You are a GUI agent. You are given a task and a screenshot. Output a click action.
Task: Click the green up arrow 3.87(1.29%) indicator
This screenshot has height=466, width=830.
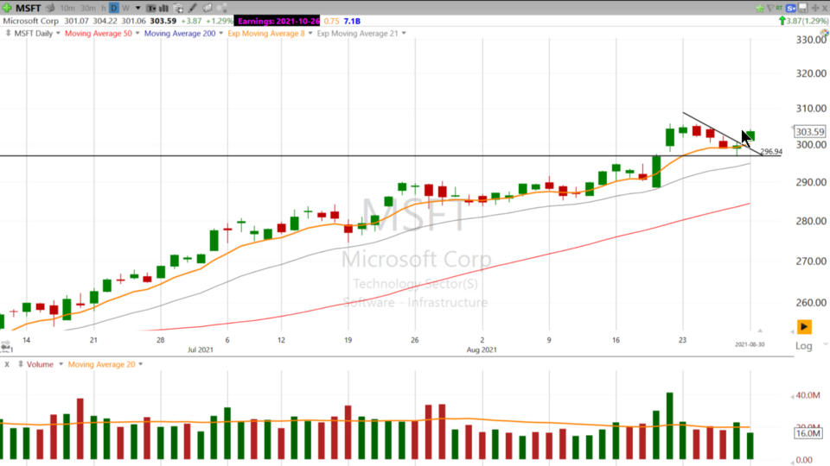coord(803,21)
